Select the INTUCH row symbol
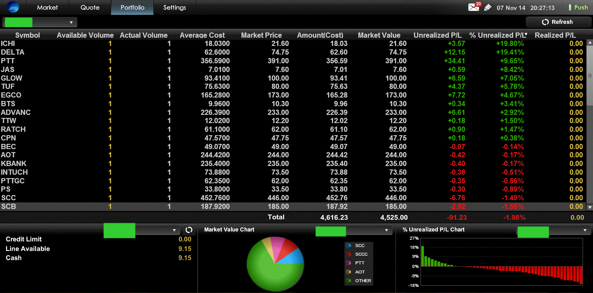The width and height of the screenshot is (593, 293). pyautogui.click(x=14, y=172)
